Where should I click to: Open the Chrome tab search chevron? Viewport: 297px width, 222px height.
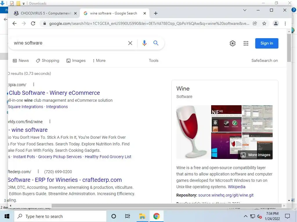(245, 10)
